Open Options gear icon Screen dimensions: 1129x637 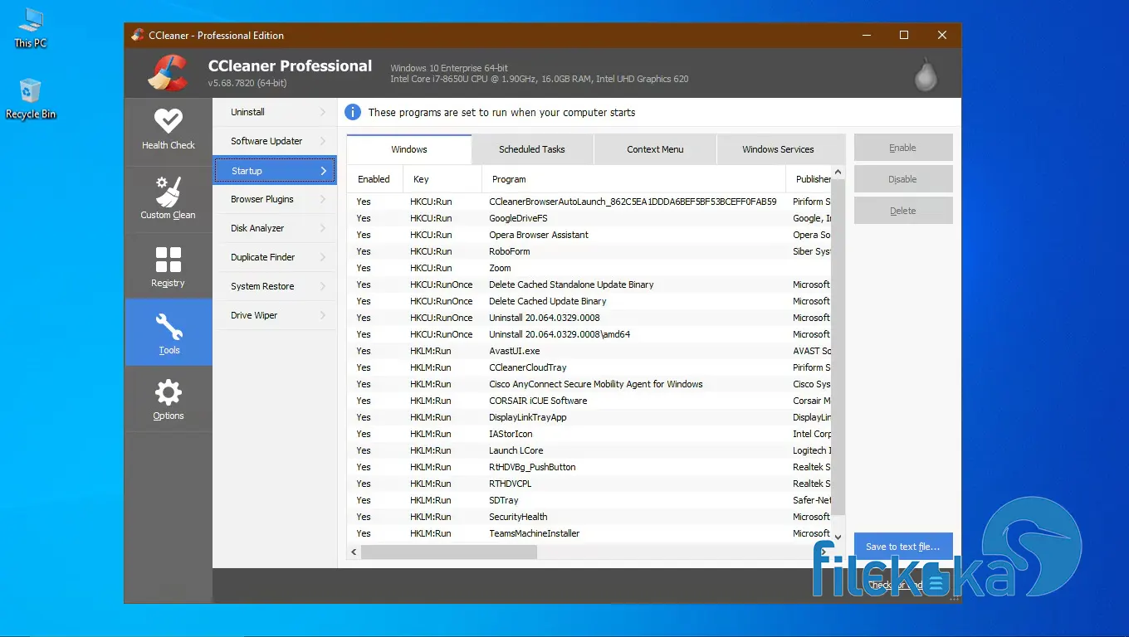pyautogui.click(x=169, y=392)
